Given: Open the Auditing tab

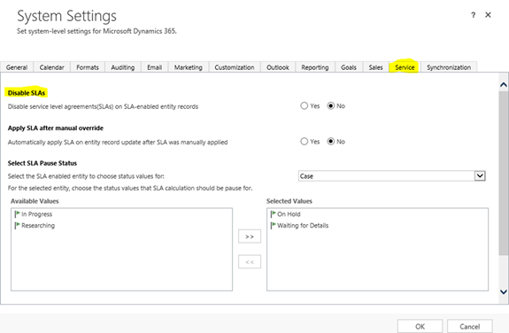Looking at the screenshot, I should [x=123, y=67].
